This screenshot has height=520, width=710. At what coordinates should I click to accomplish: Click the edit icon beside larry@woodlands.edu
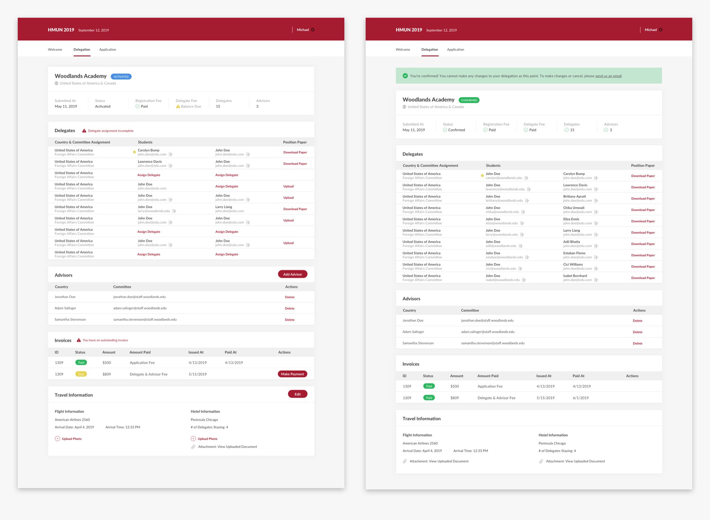(174, 211)
